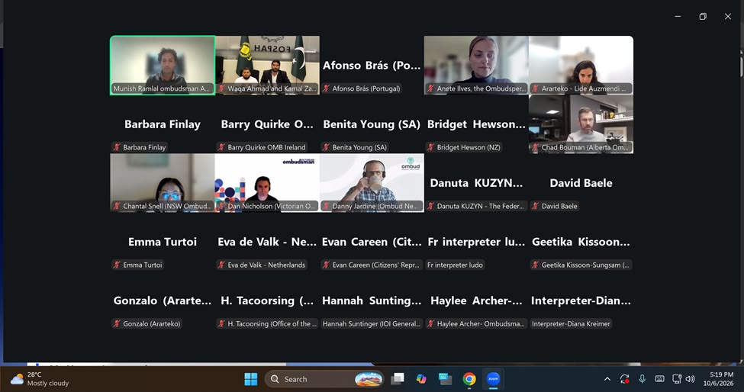Click muted mic icon beside Benita Young (SA) label
Image resolution: width=744 pixels, height=392 pixels.
click(326, 147)
